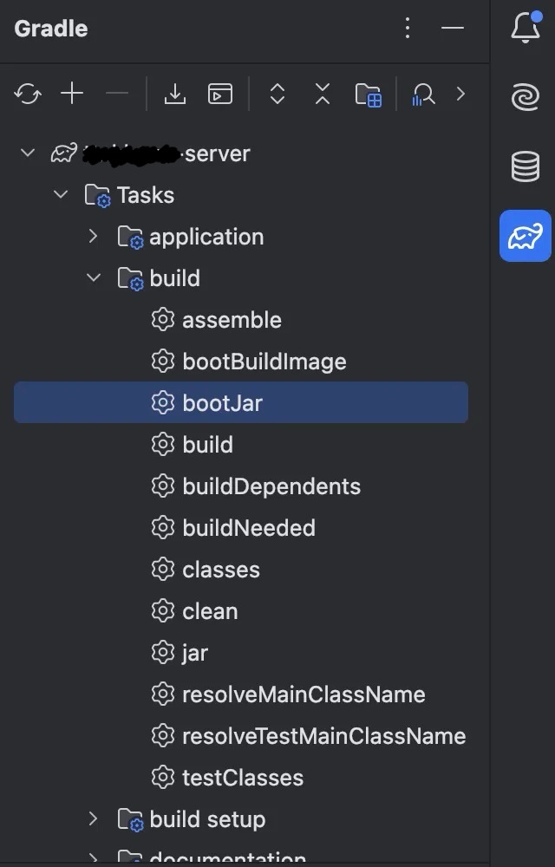The height and width of the screenshot is (867, 555).
Task: Click the Expand All icon
Action: pos(277,94)
